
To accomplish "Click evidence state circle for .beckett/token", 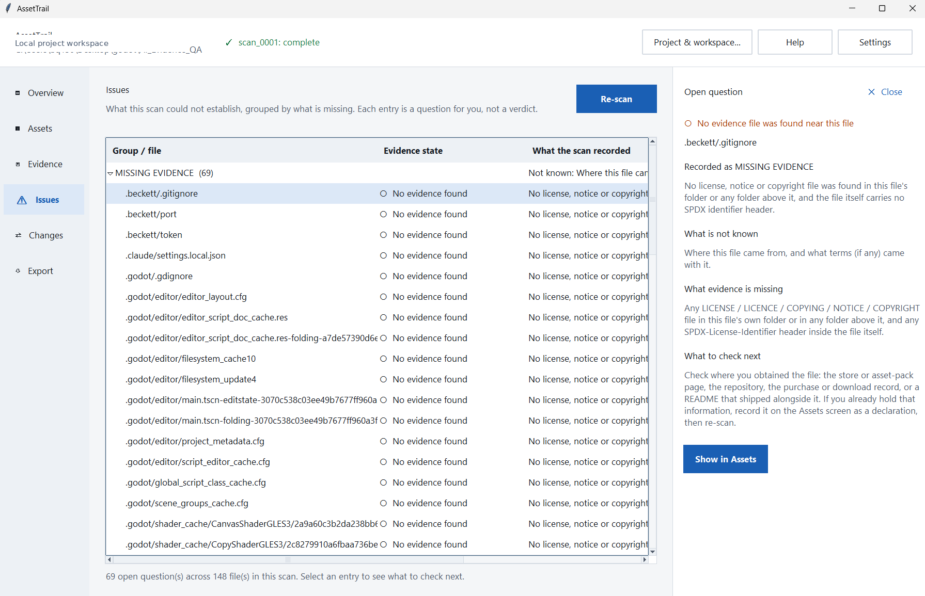I will [383, 235].
